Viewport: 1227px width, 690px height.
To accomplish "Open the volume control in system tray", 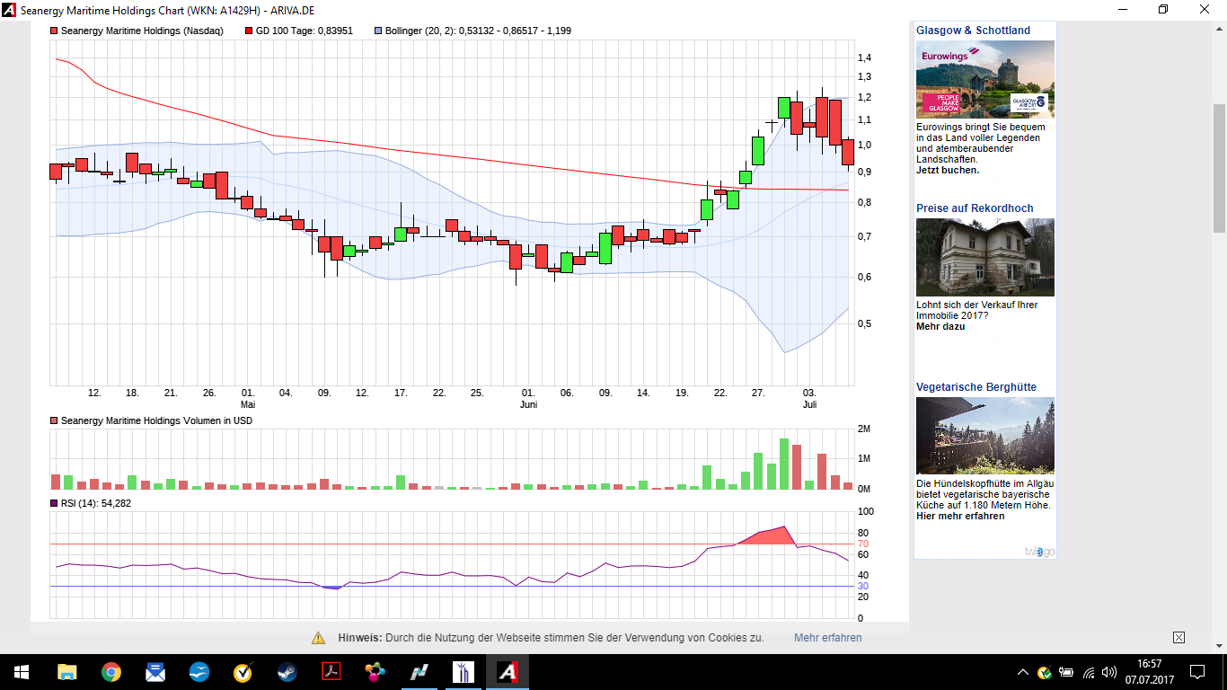I will click(1109, 672).
